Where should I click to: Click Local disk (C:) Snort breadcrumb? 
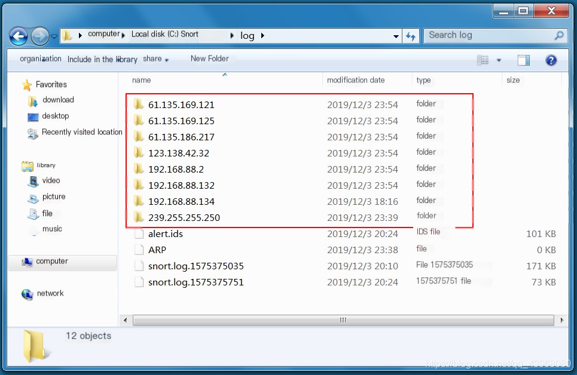(x=165, y=34)
